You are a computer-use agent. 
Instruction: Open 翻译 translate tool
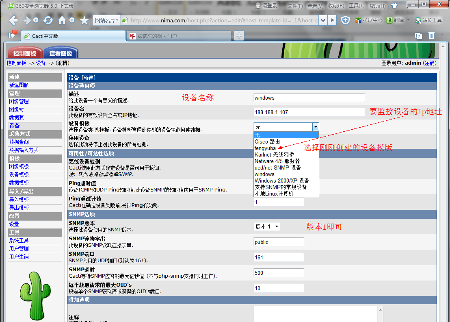click(396, 20)
